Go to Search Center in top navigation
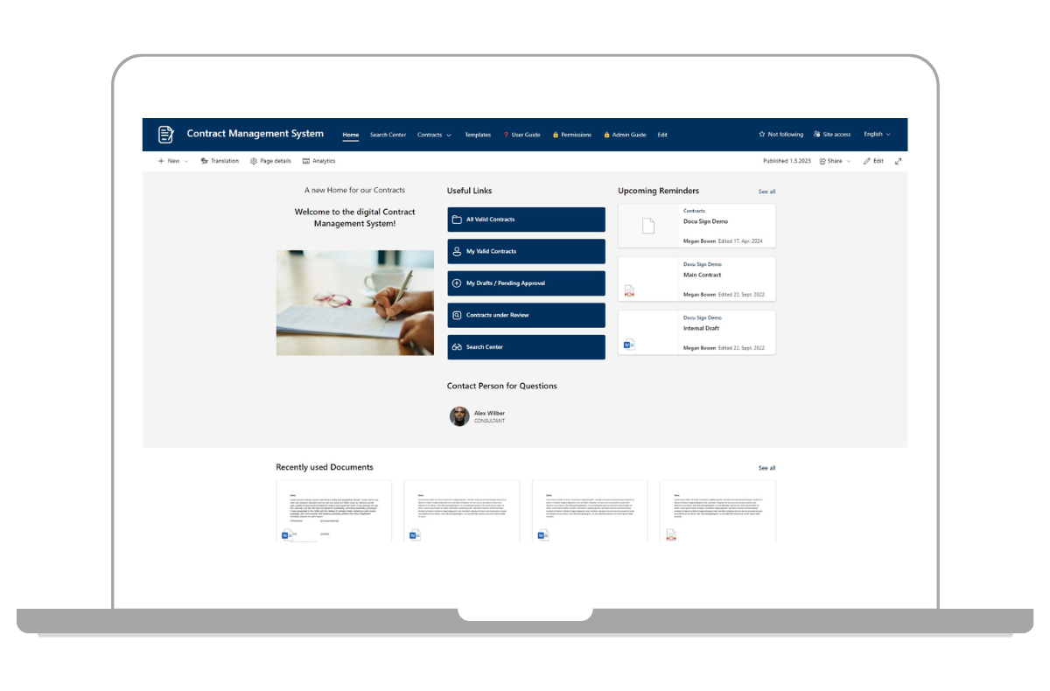Image resolution: width=1050 pixels, height=691 pixels. (x=388, y=135)
